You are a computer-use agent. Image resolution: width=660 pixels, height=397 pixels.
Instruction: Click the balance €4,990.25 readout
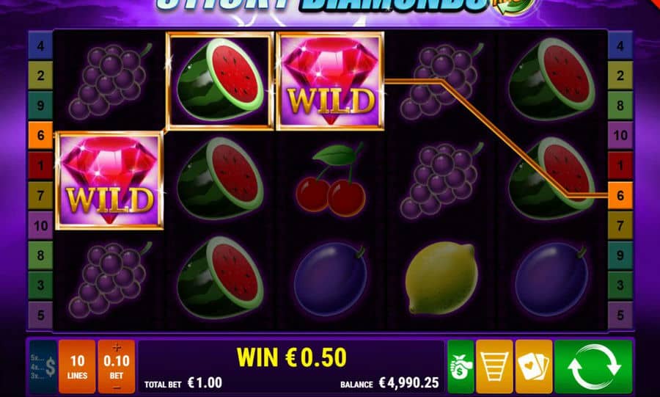click(x=389, y=383)
